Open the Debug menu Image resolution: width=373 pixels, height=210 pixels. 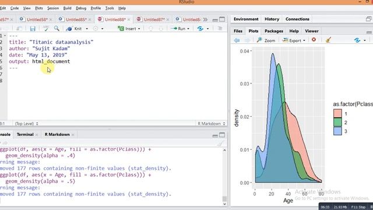click(x=81, y=8)
